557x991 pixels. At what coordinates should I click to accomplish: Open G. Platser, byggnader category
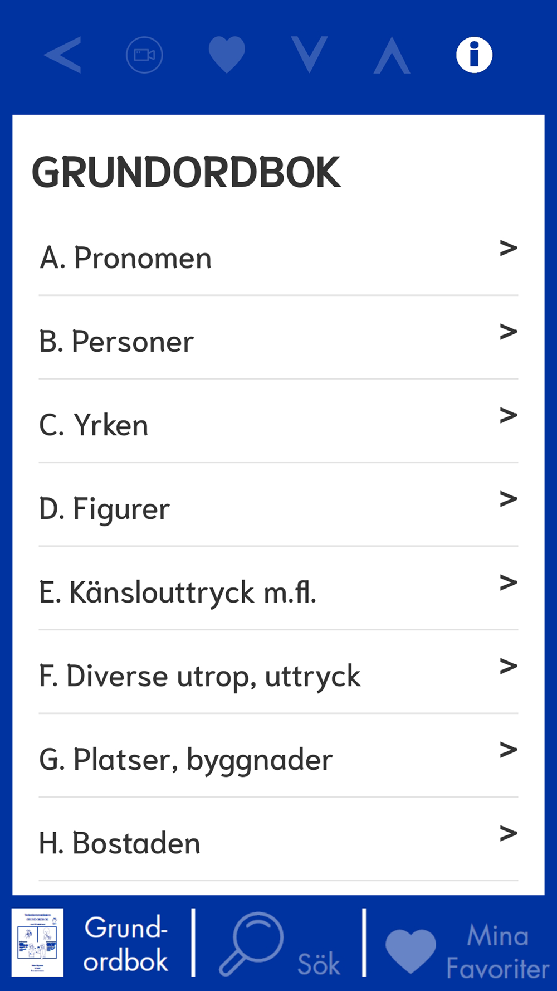[x=278, y=756]
